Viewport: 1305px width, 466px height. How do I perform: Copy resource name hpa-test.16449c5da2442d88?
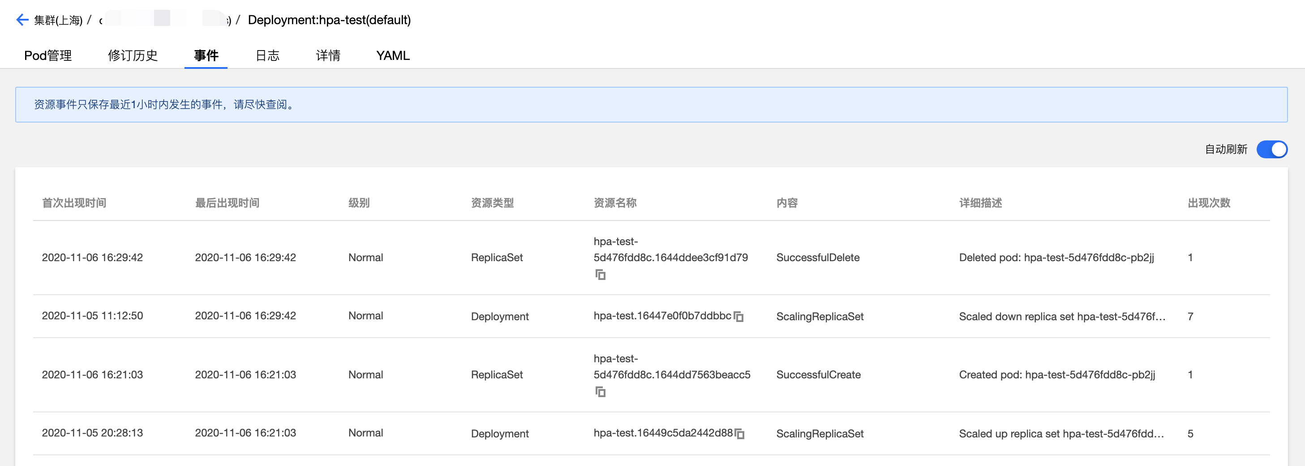coord(740,434)
